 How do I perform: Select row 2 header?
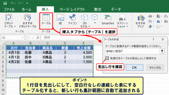click(3, 53)
